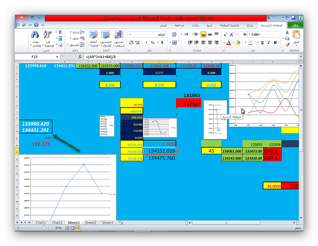Toggle Italic formatting
The height and width of the screenshot is (246, 318).
269,43
